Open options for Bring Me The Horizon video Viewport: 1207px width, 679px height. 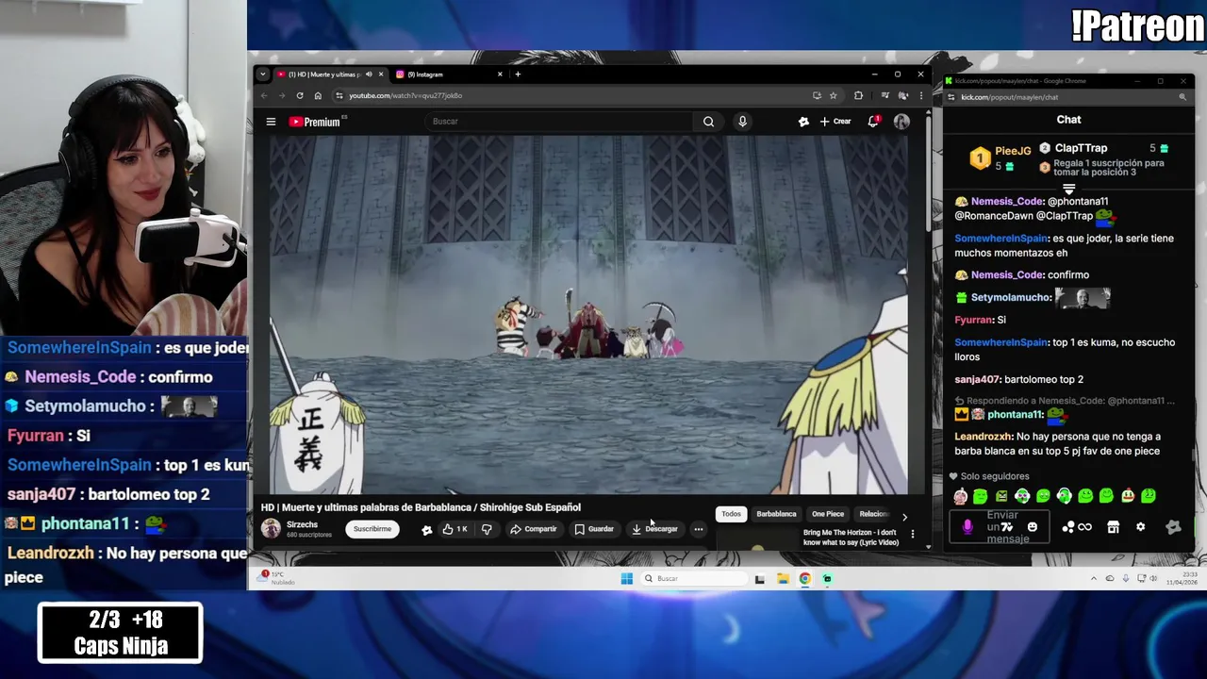point(912,535)
